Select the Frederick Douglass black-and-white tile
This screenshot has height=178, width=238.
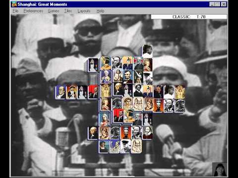pos(138,90)
